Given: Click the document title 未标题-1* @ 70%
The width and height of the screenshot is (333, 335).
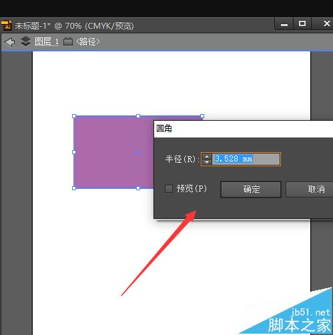Looking at the screenshot, I should tap(48, 26).
